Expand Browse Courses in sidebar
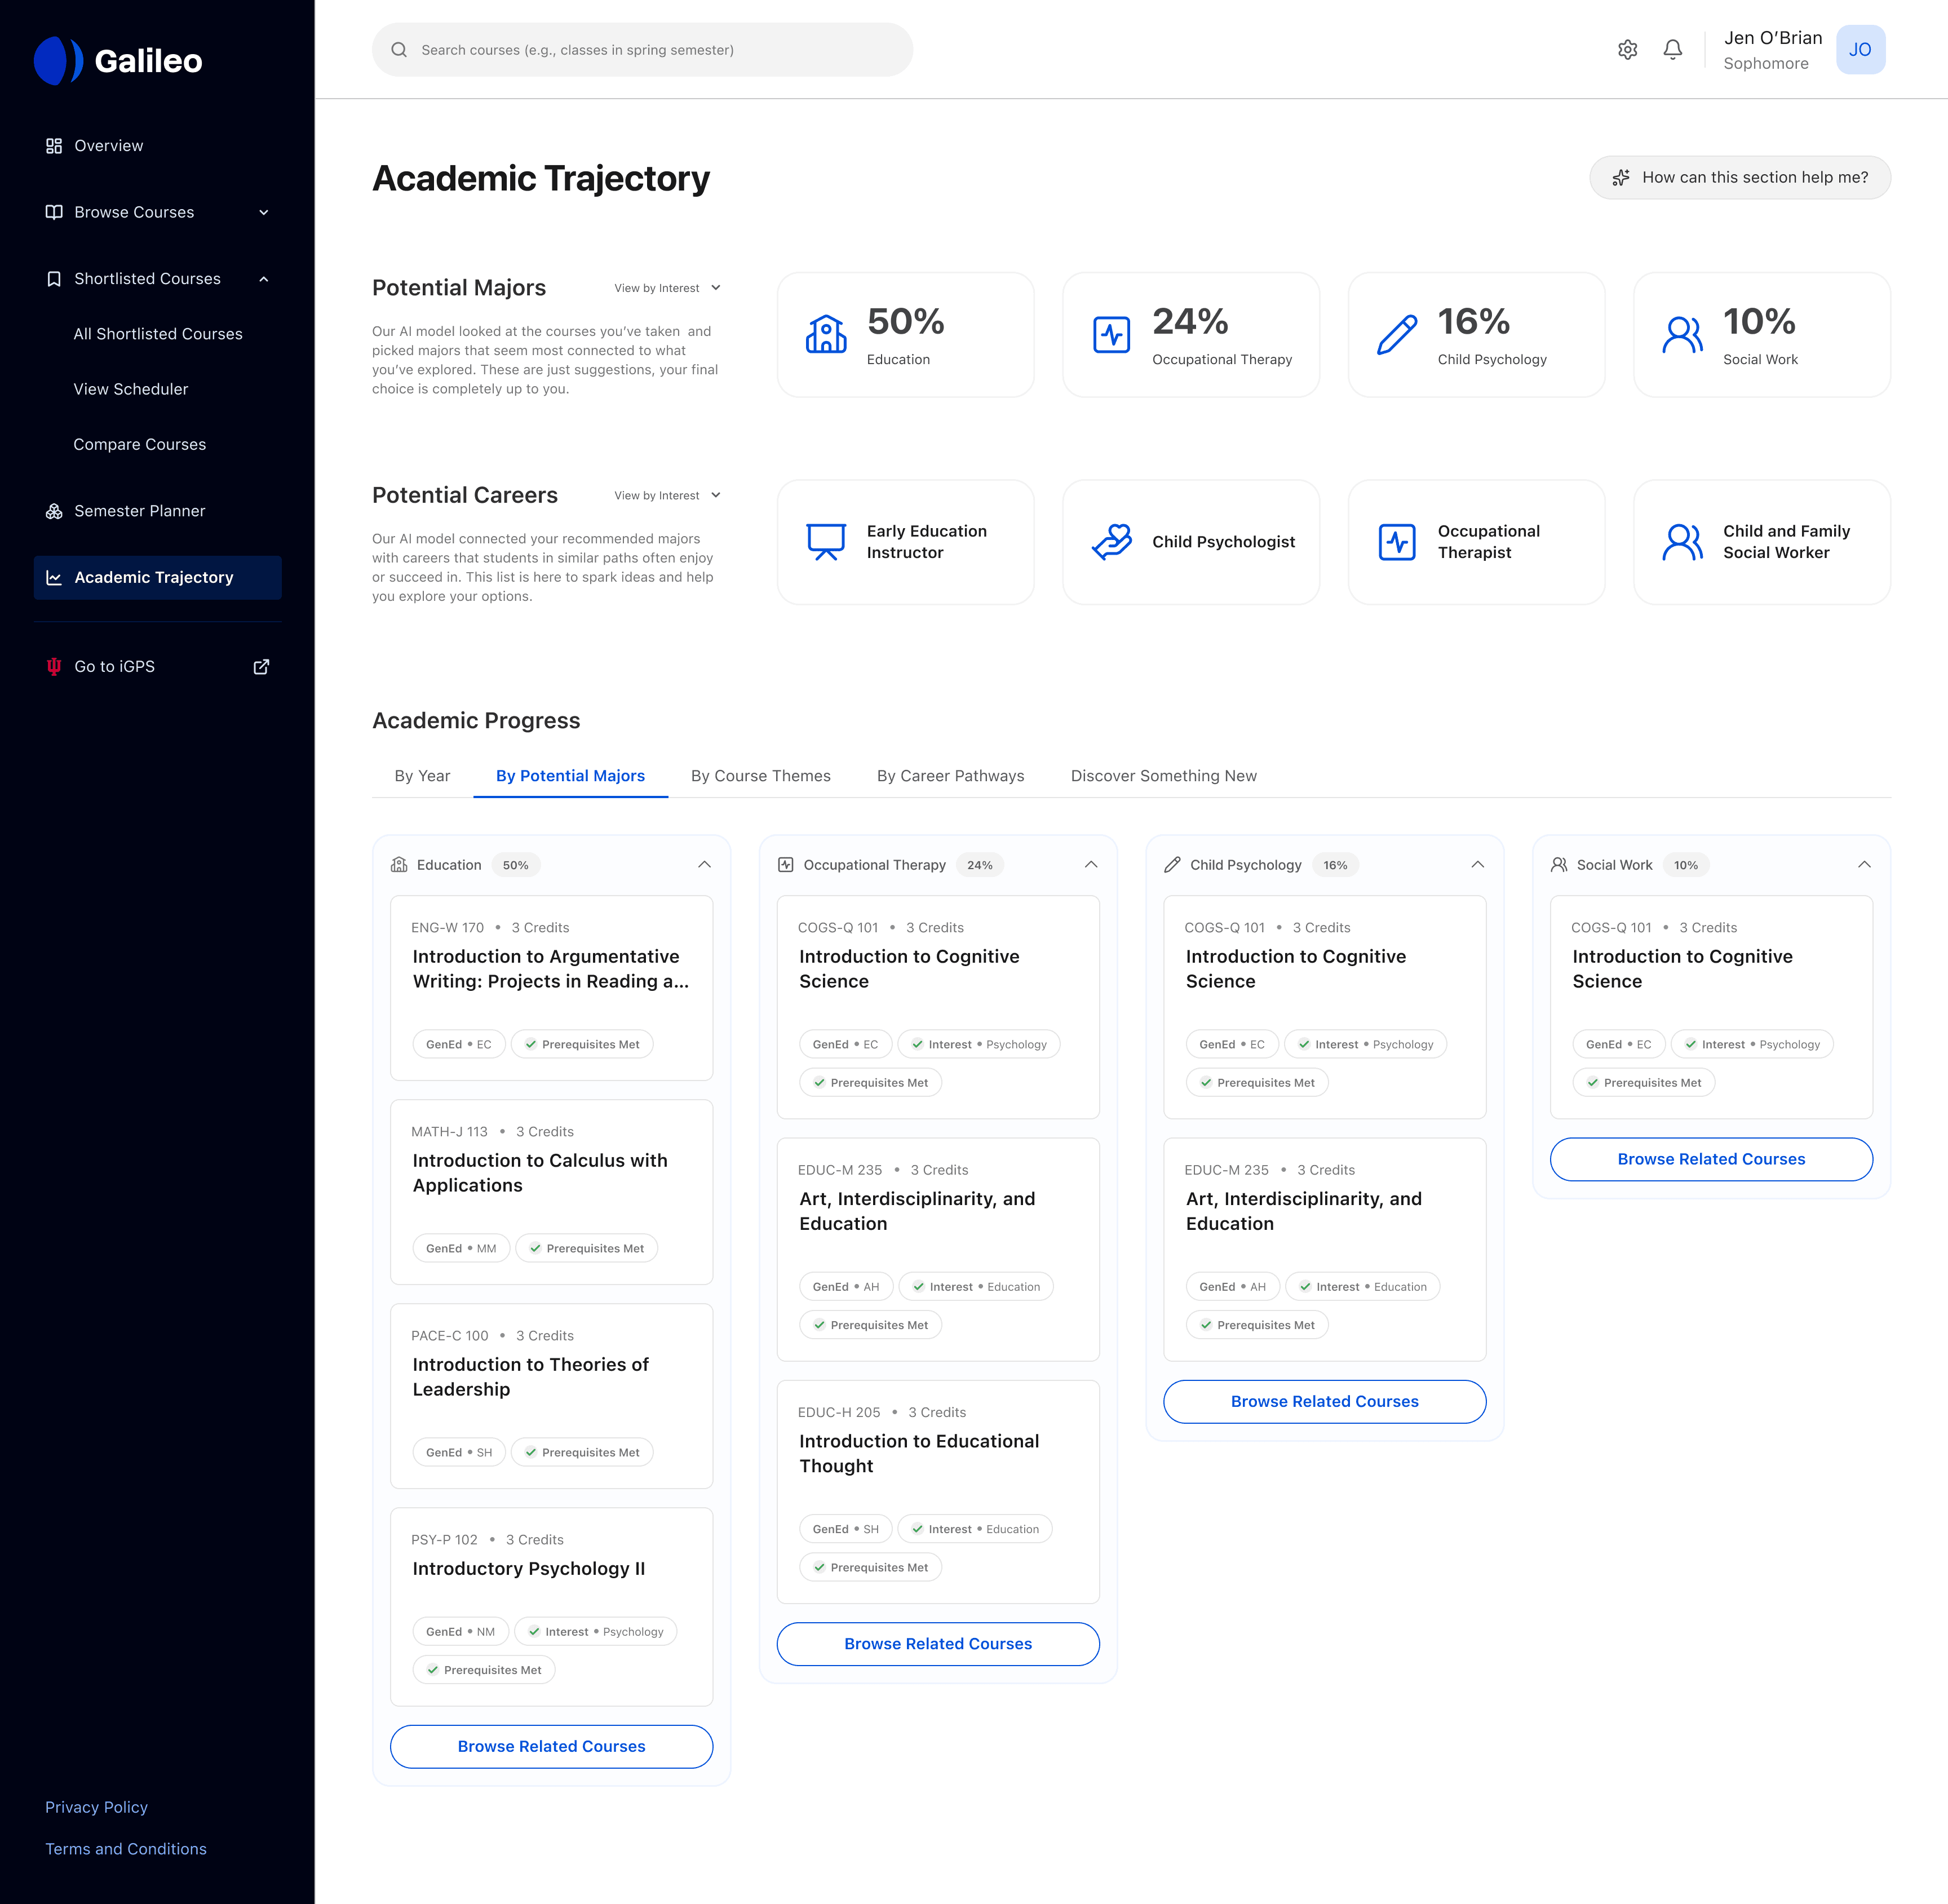Screen dimensions: 1948x1904 [x=263, y=212]
